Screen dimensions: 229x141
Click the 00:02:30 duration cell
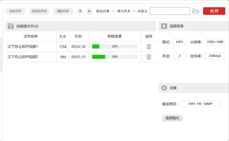pos(78,47)
